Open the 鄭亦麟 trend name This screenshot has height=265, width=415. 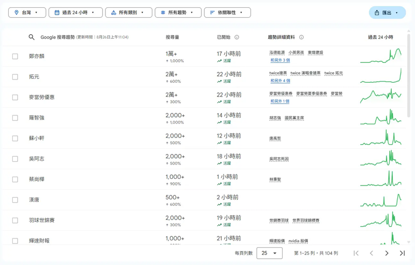36,56
